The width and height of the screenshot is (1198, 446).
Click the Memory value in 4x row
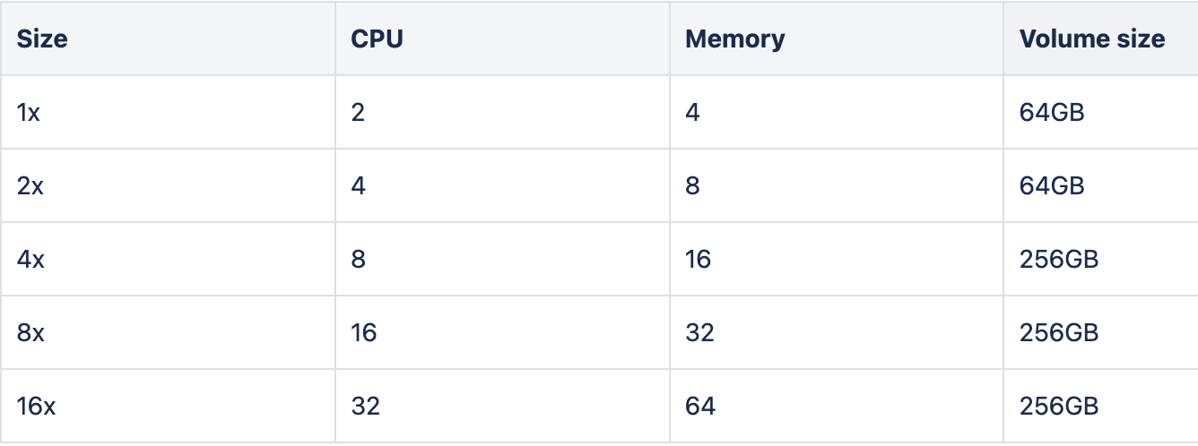(x=698, y=260)
